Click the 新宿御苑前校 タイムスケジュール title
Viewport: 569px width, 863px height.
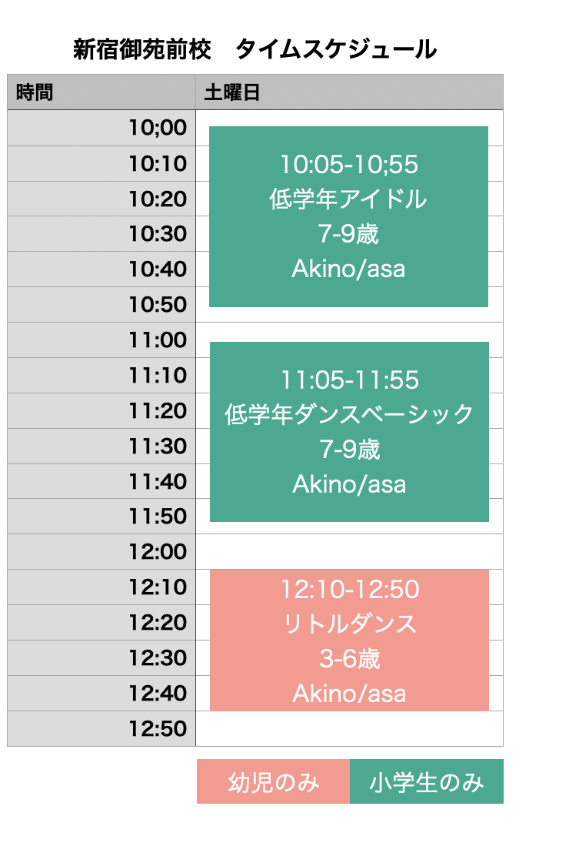[255, 49]
